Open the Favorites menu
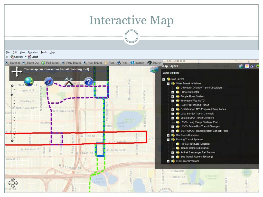The image size is (263, 197). [33, 52]
